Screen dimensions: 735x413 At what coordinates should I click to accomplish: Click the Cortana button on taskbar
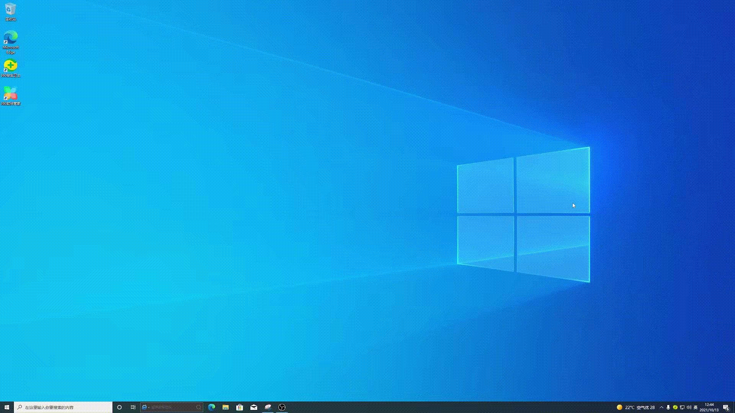coord(119,407)
